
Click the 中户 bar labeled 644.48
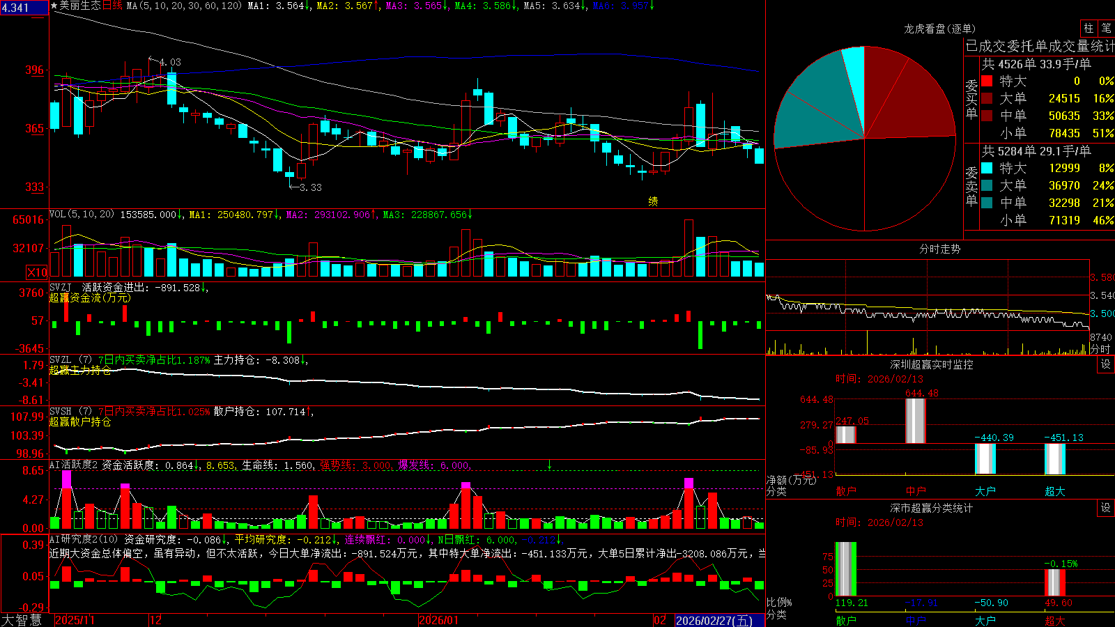tap(915, 421)
